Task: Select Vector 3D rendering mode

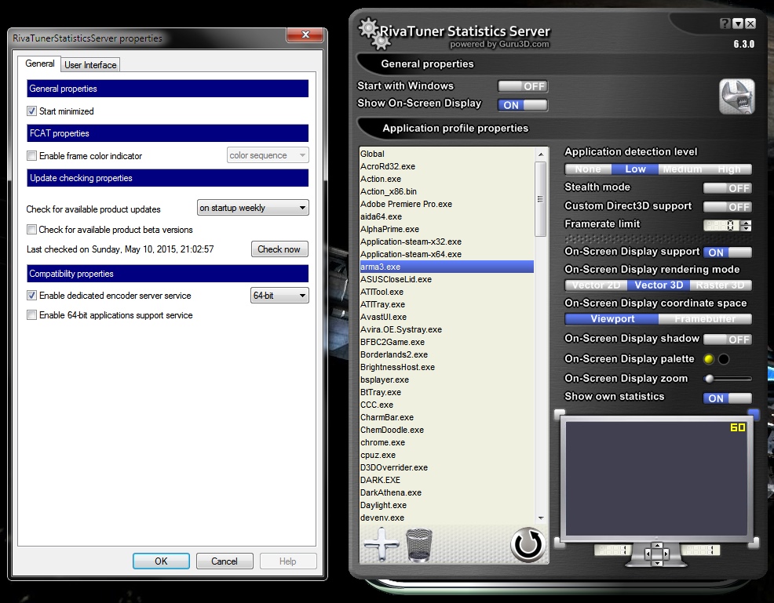Action: pos(659,285)
